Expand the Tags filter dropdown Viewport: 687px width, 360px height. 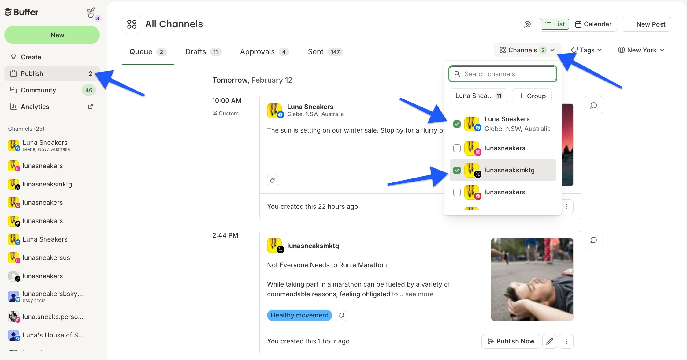pos(586,50)
